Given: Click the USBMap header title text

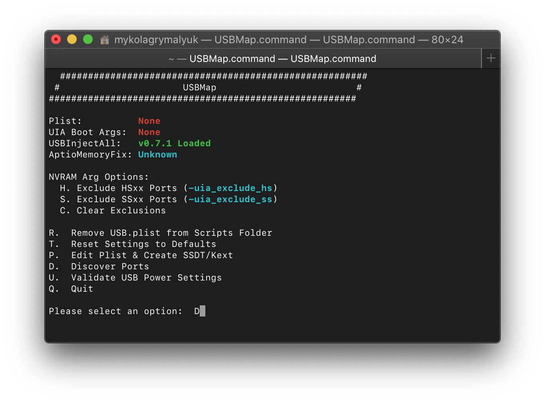Looking at the screenshot, I should [199, 88].
